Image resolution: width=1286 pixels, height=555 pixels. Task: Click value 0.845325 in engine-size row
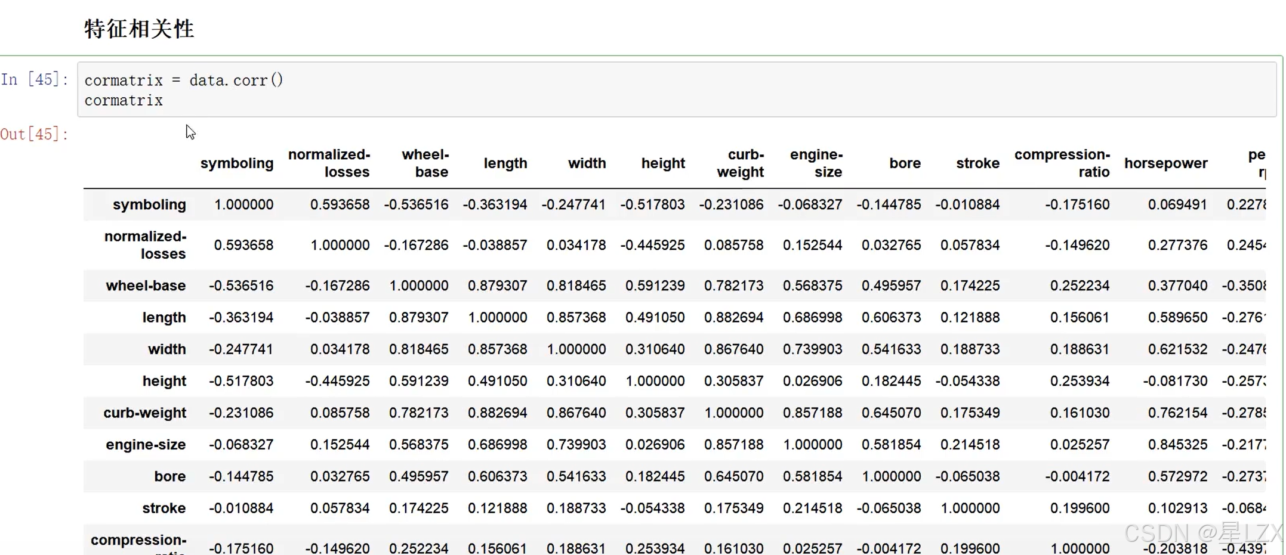(1177, 445)
